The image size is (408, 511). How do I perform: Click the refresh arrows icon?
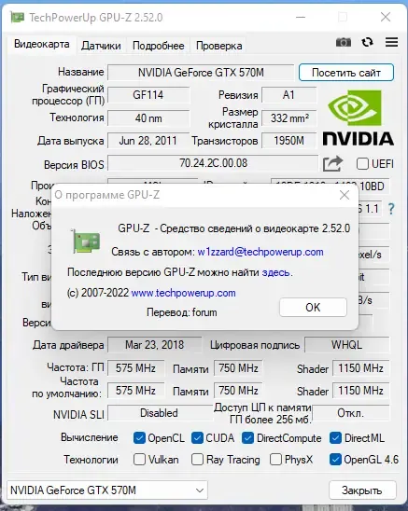tap(367, 42)
